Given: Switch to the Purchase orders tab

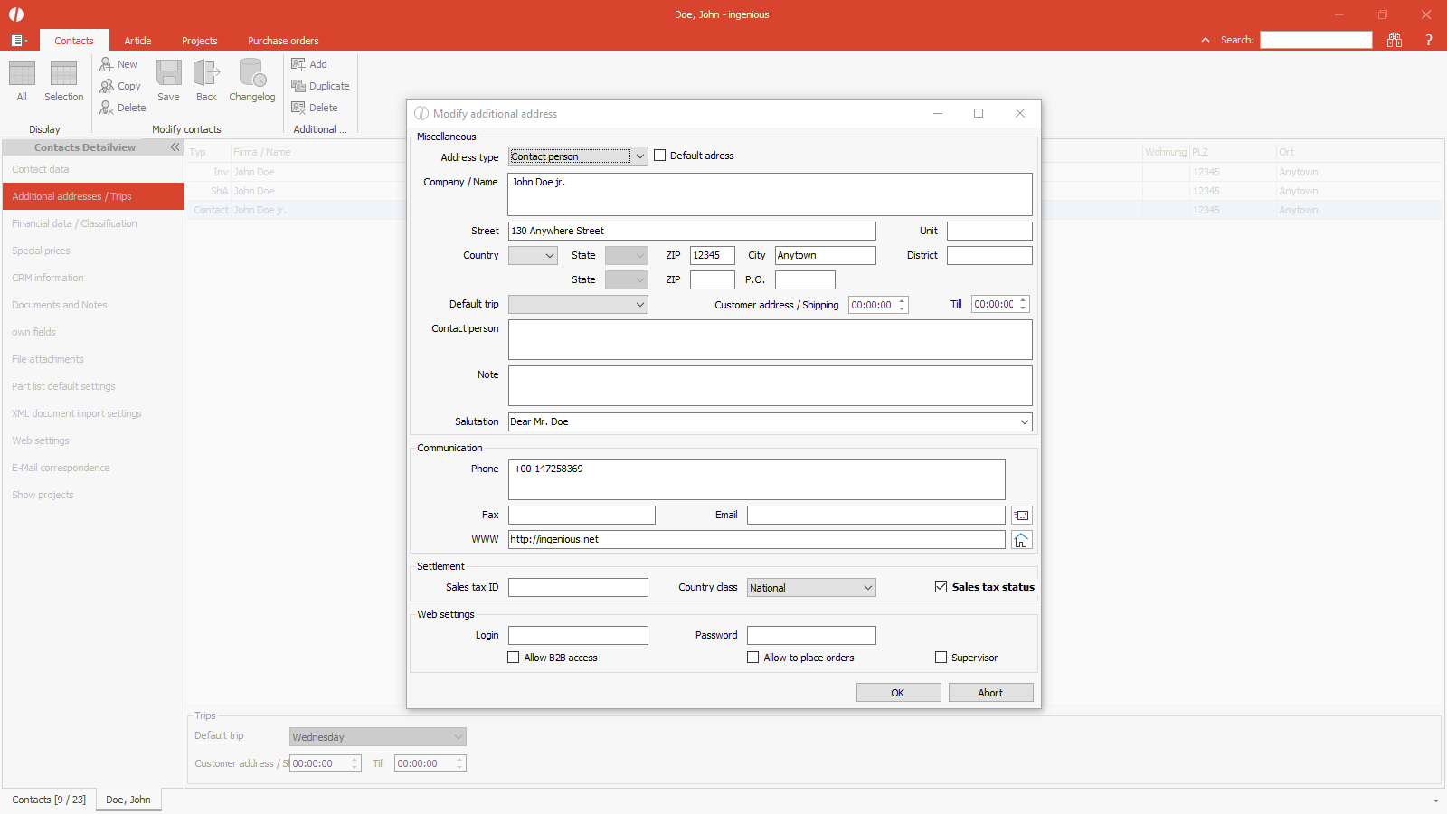Looking at the screenshot, I should tap(283, 41).
